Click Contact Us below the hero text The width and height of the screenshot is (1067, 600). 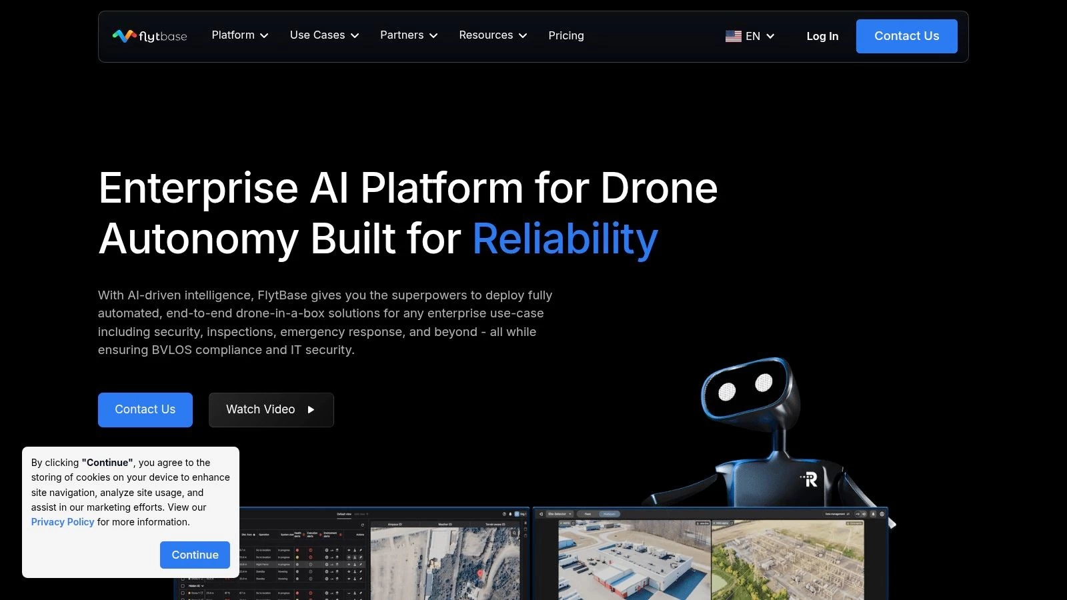pyautogui.click(x=145, y=409)
